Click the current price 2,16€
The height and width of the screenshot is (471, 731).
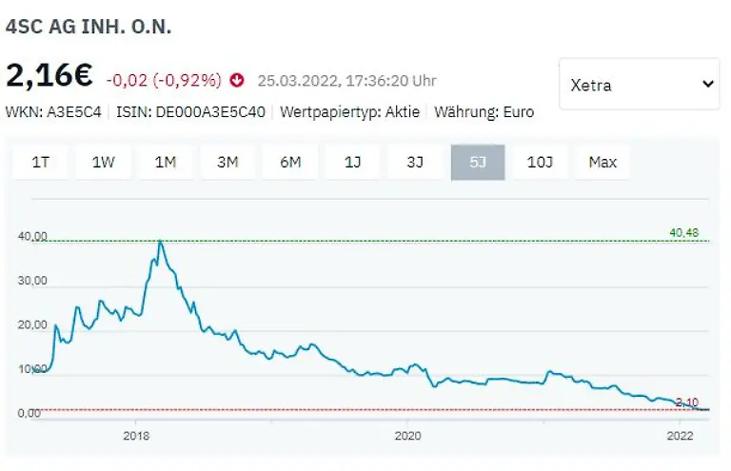tap(49, 76)
